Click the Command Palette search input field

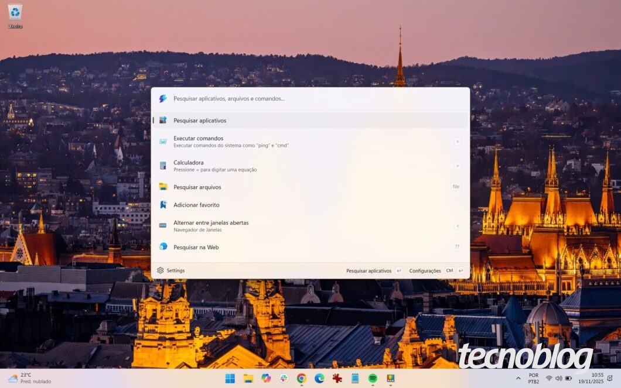tap(316, 99)
